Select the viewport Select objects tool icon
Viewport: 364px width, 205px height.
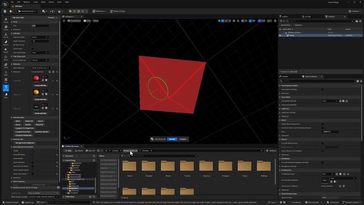click(219, 21)
